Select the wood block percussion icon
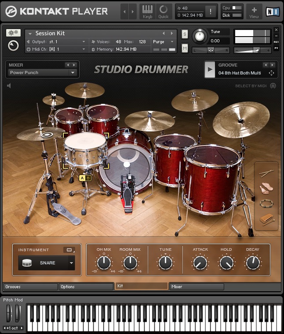Image resolution: width=284 pixels, height=334 pixels. tap(266, 219)
